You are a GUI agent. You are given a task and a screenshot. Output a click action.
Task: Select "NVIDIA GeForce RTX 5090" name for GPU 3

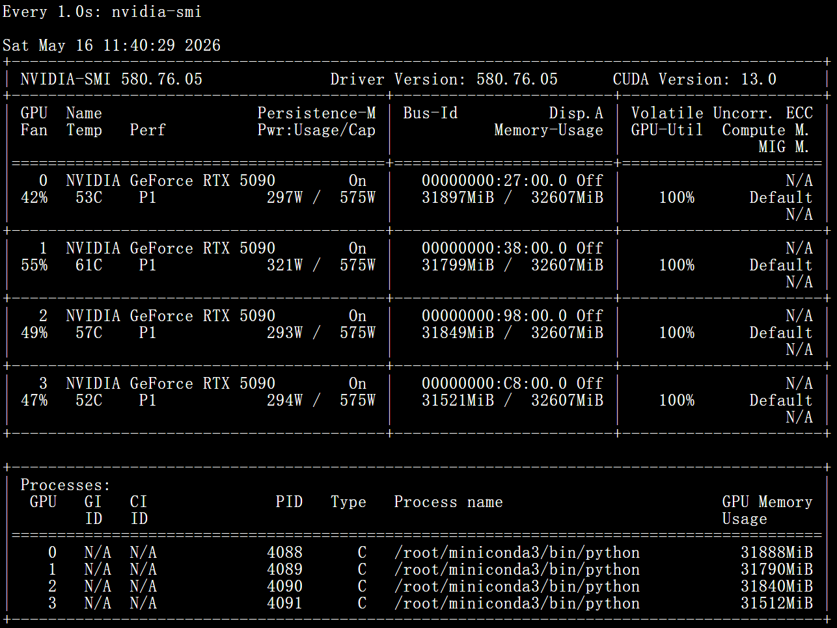point(171,384)
